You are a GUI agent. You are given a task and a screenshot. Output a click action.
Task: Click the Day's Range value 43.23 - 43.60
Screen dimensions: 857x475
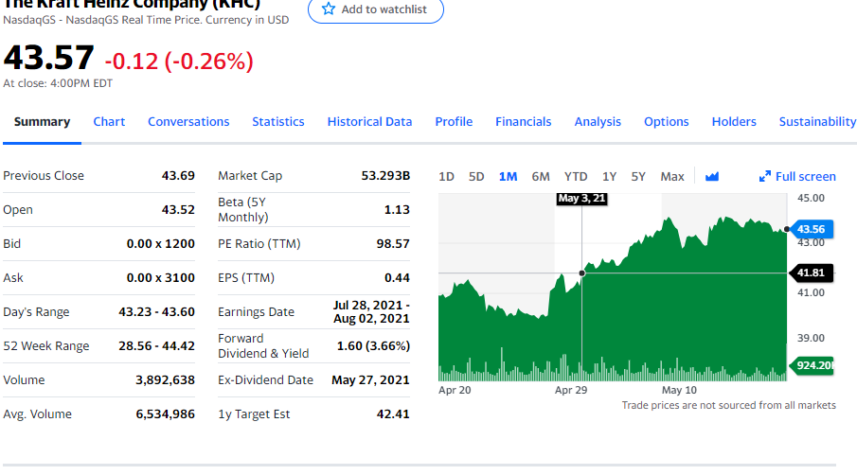point(157,311)
